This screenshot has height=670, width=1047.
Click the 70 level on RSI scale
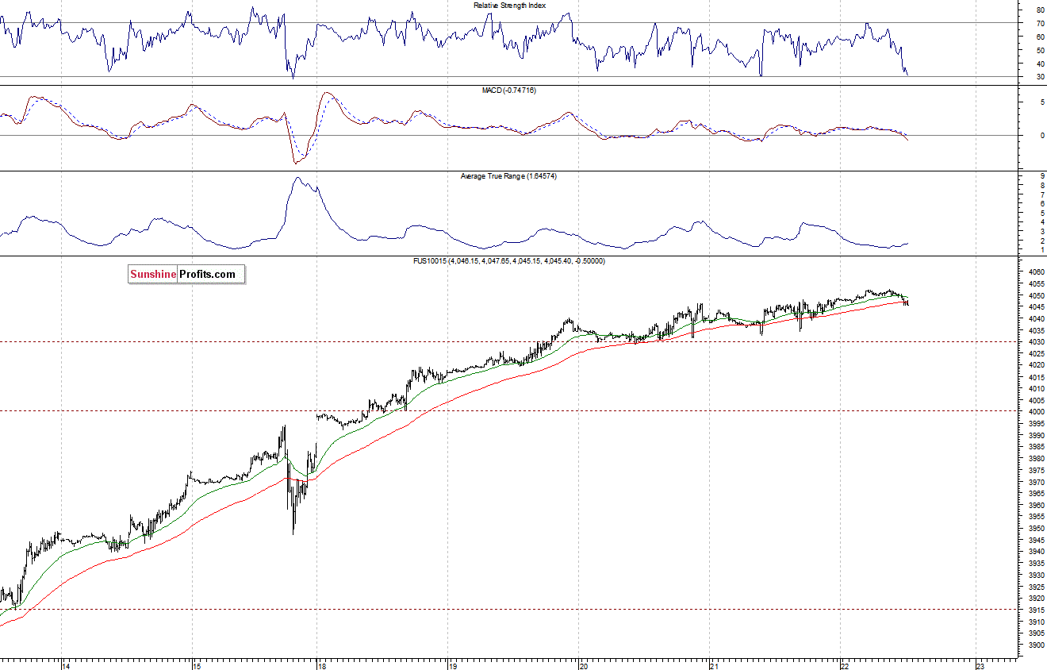click(x=1039, y=24)
